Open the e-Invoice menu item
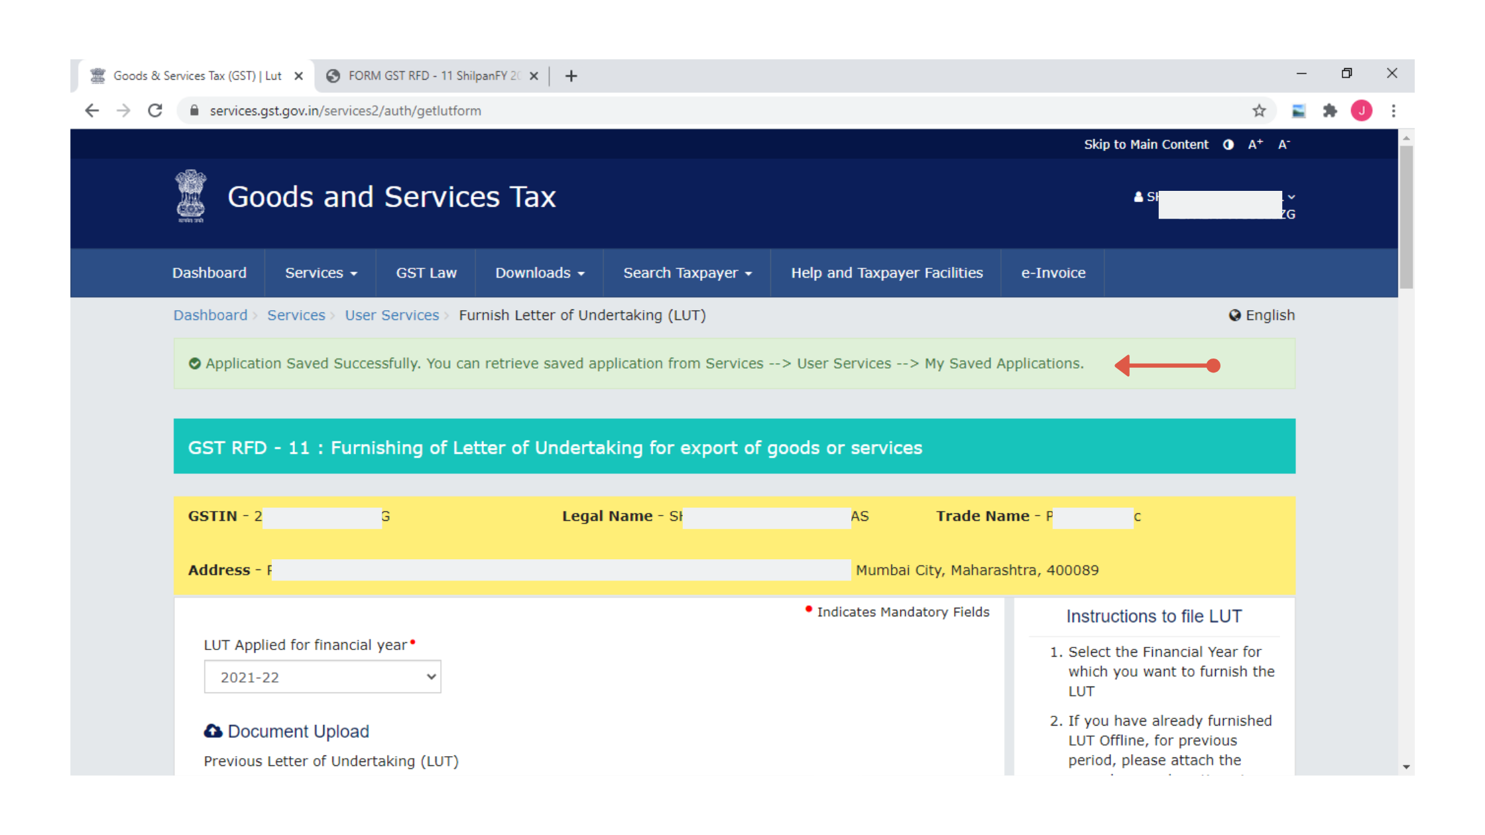1485x835 pixels. coord(1053,273)
